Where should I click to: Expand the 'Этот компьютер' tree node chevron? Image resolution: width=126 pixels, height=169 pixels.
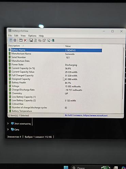[x=8, y=123]
